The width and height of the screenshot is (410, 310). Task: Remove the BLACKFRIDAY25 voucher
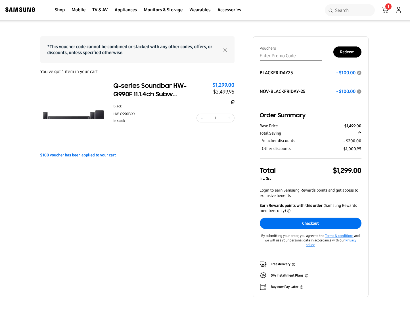click(359, 73)
